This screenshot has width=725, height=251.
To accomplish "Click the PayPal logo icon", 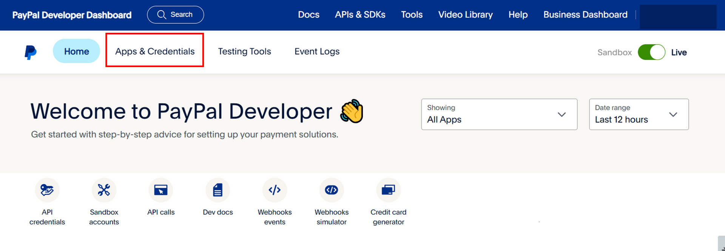I will [31, 52].
